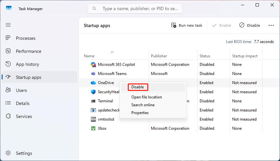Select the Xbox row name

[x=102, y=128]
